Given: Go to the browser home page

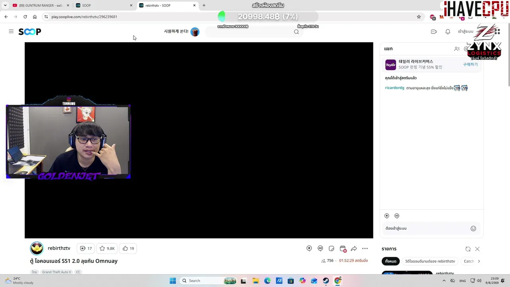Looking at the screenshot, I should coord(35,17).
